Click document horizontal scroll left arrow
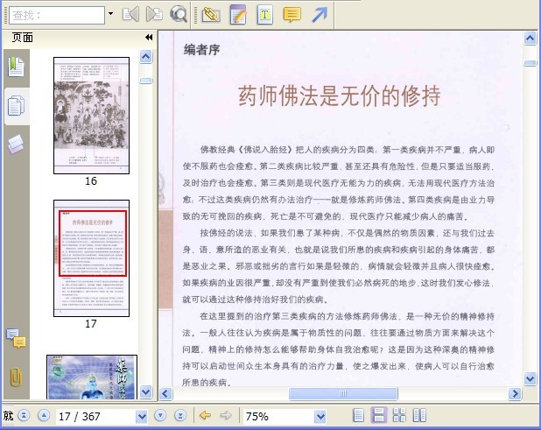 [165, 393]
